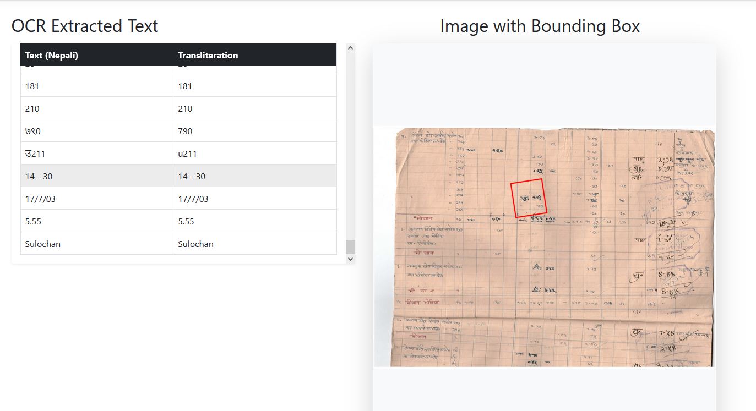Select the u211 transliteration cell

tap(255, 154)
